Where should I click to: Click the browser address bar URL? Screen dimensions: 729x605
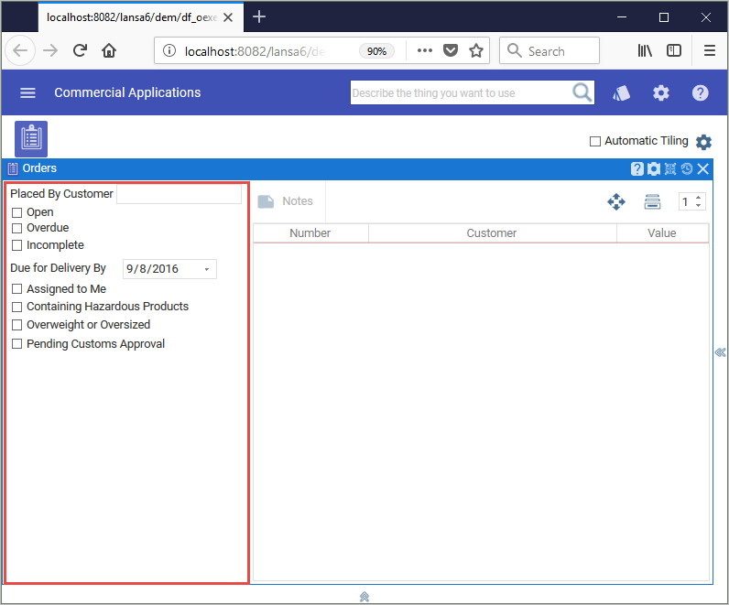point(255,51)
